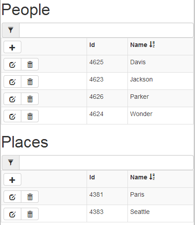The image size is (195, 225).
Task: Sort People table by Name column
Action: (143, 45)
